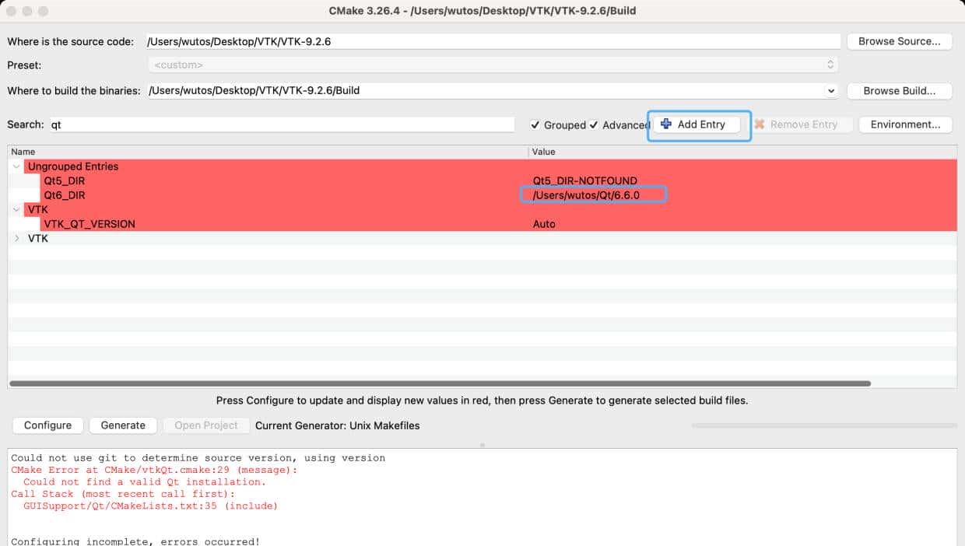Image resolution: width=965 pixels, height=546 pixels.
Task: Click the Browse Build button
Action: [x=899, y=91]
